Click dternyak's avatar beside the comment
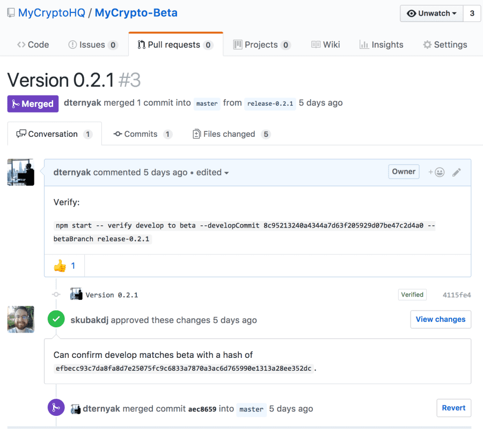 click(x=20, y=172)
